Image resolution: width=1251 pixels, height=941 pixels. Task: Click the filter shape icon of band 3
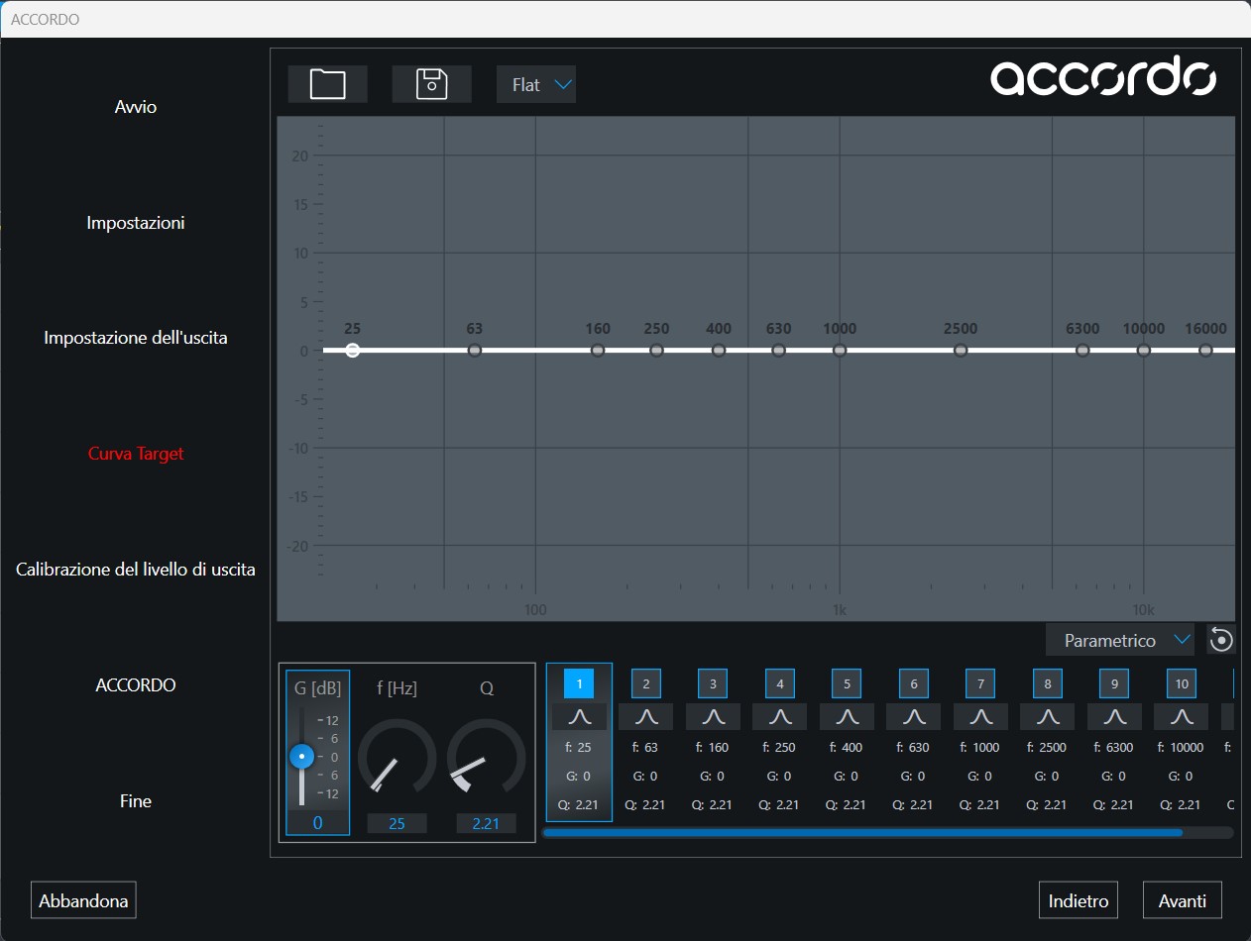713,716
